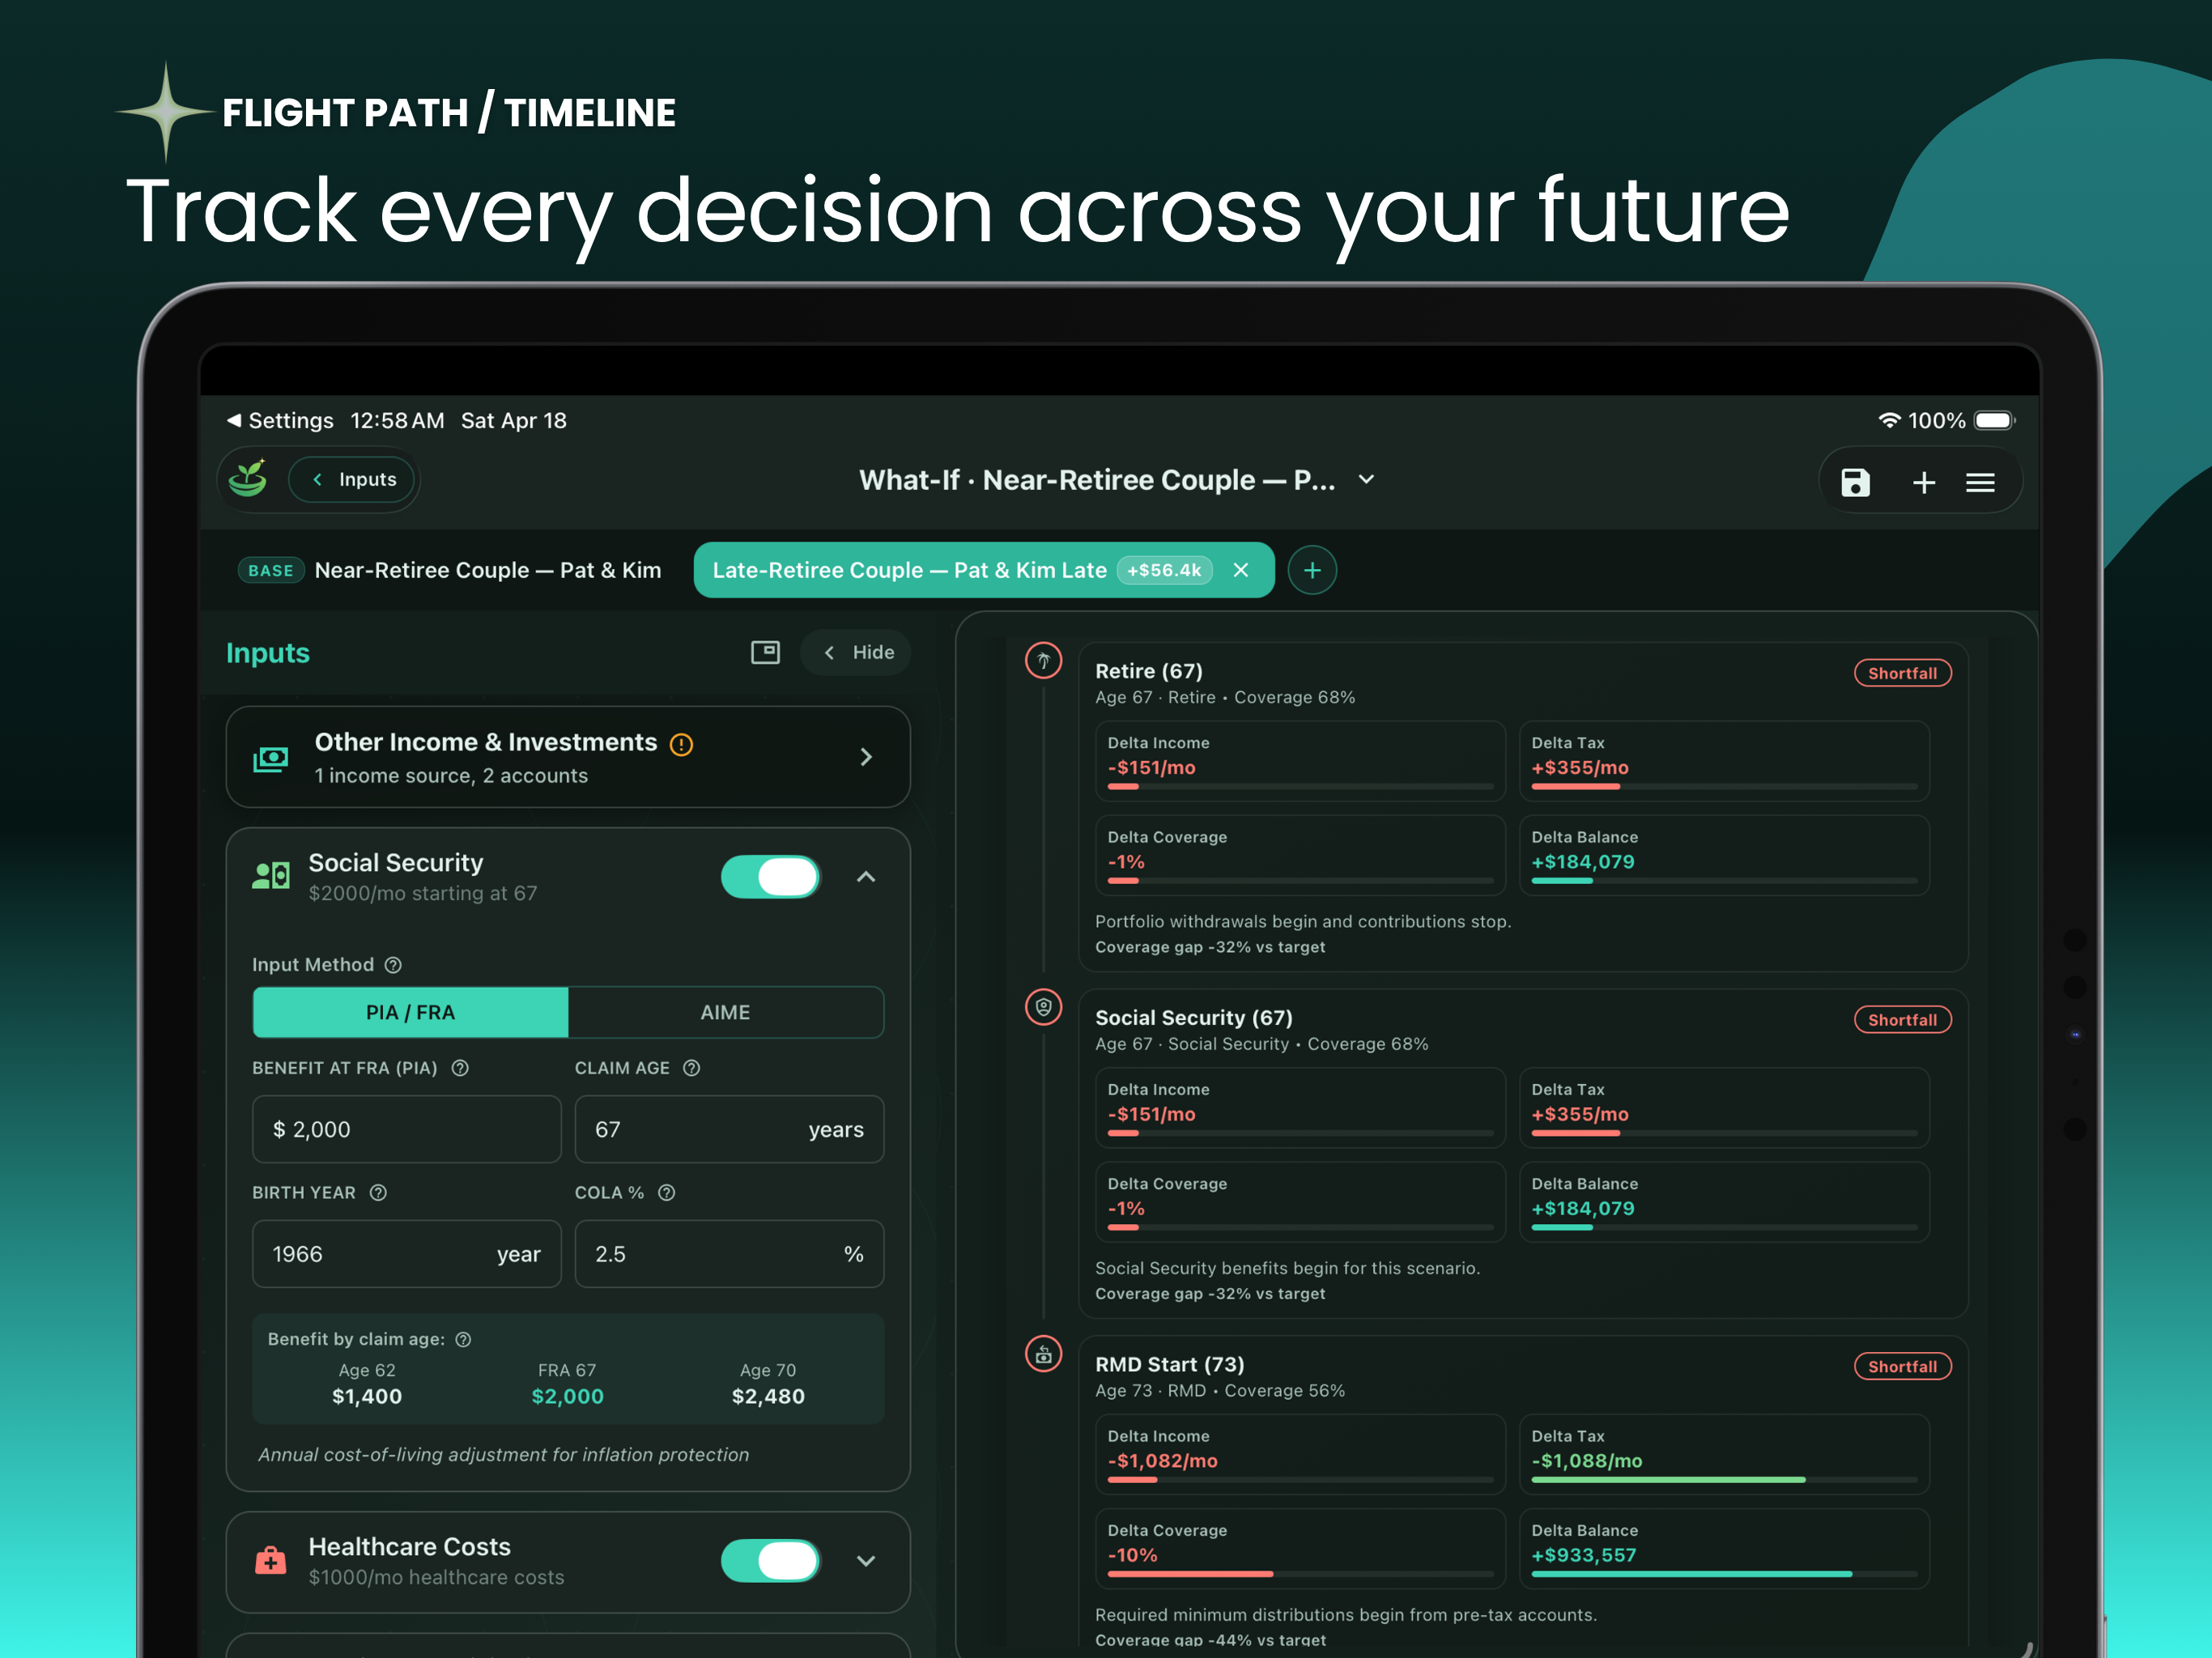Show help for Claim Age
Viewport: 2212px width, 1658px height.
tap(691, 1068)
